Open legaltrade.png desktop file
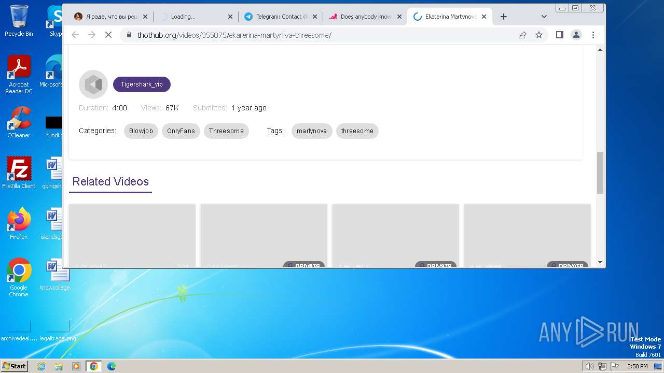This screenshot has height=373, width=664. coord(58,331)
